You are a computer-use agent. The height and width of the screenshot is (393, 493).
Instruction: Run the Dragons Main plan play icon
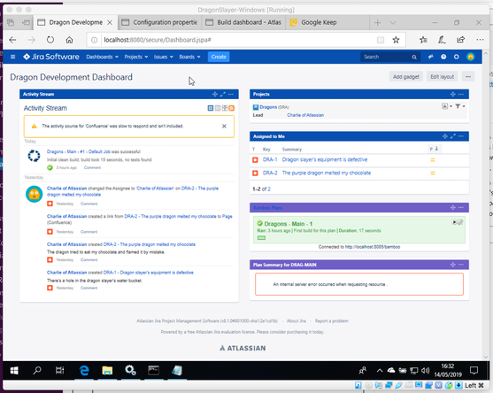[454, 222]
